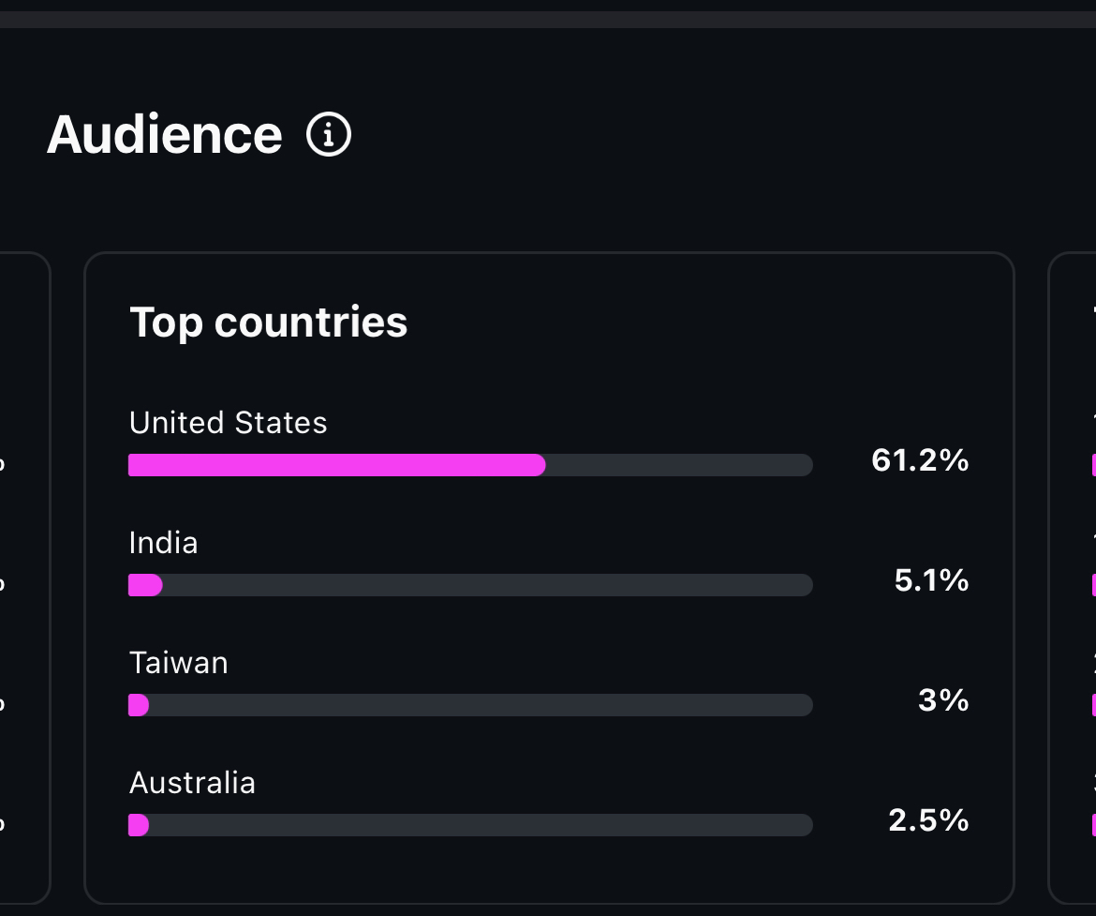
Task: Click the Audience section heading
Action: pyautogui.click(x=164, y=134)
